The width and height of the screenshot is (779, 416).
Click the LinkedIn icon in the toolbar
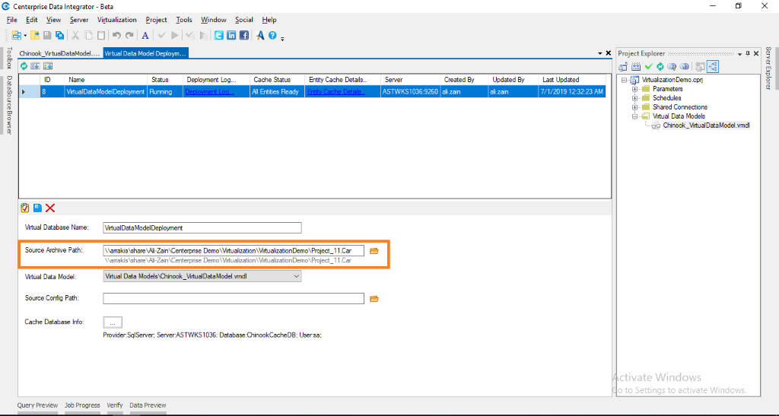[x=231, y=35]
